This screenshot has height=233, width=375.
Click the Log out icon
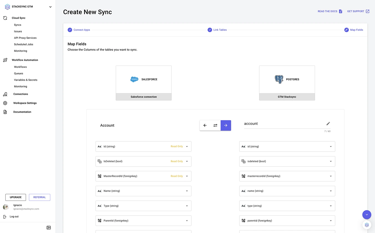coord(5,217)
